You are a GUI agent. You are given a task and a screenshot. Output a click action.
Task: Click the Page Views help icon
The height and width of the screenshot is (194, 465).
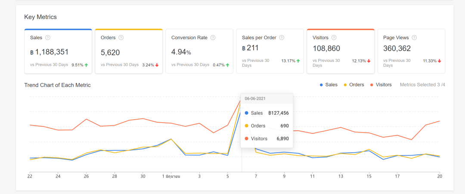point(413,38)
